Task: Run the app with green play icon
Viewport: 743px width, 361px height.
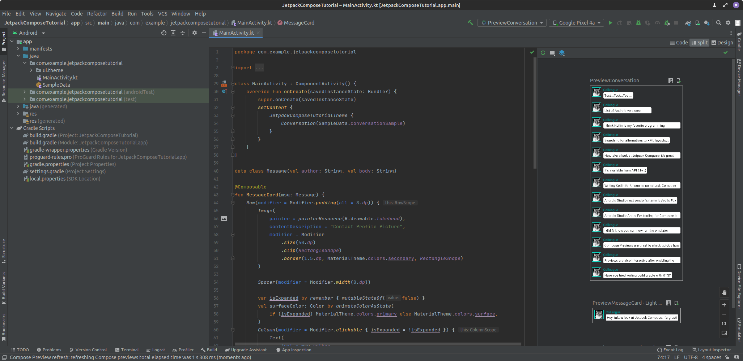Action: [x=610, y=23]
